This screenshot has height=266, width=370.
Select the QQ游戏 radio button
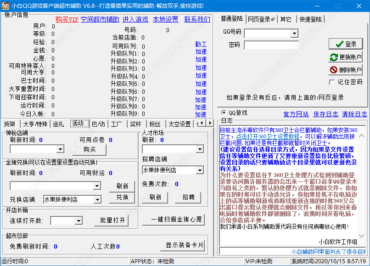(224, 113)
